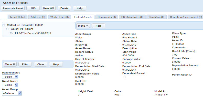Collapse the Water/Fire Hydrant child node
The image size is (203, 97).
click(x=7, y=29)
